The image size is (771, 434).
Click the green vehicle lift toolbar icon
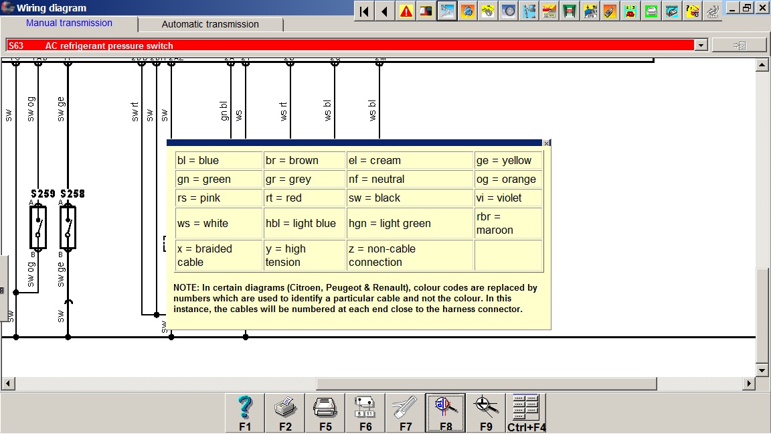point(570,11)
